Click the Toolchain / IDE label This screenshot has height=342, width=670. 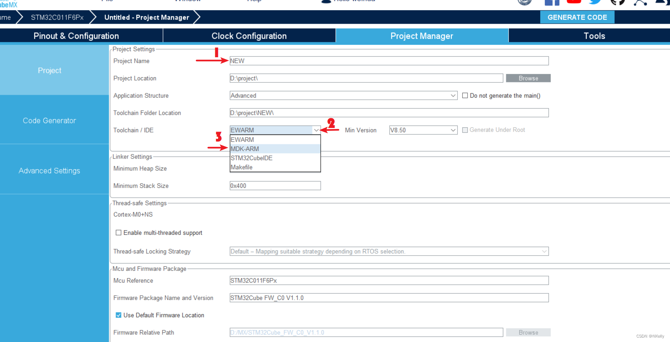pos(133,130)
